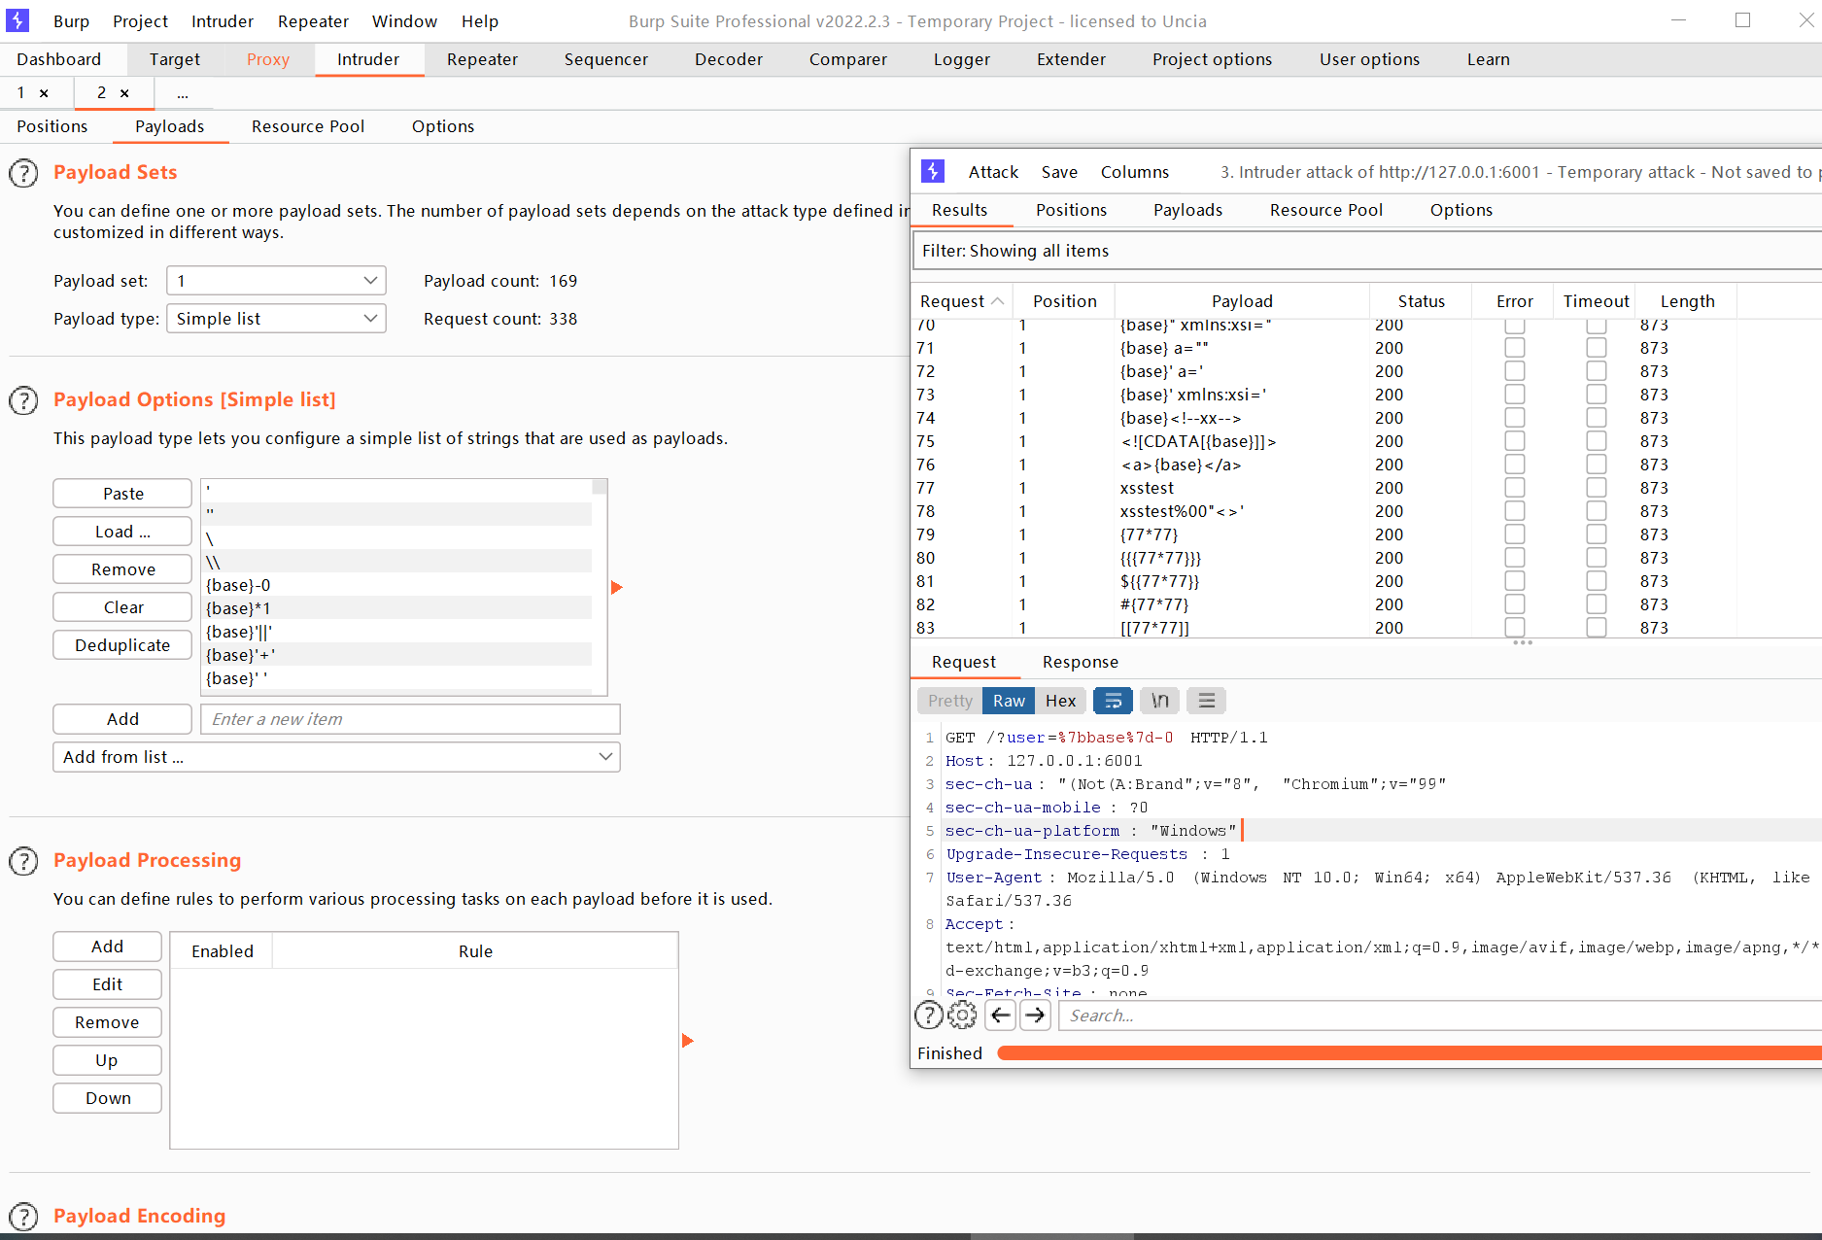
Task: Open search settings gear icon
Action: 962,1016
